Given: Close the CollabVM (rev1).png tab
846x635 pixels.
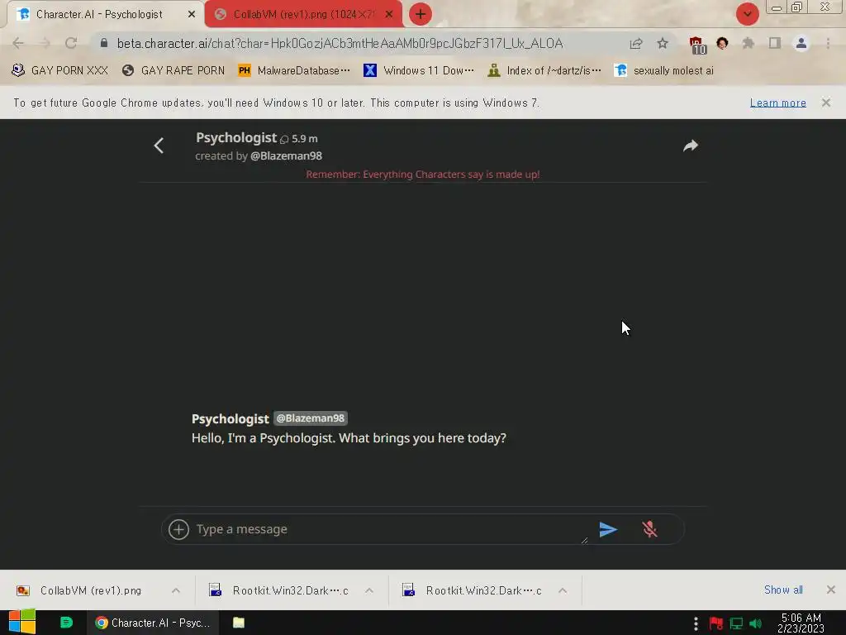Looking at the screenshot, I should (x=389, y=15).
